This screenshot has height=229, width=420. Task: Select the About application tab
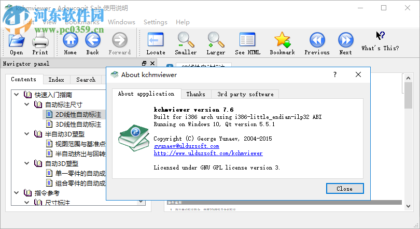146,94
